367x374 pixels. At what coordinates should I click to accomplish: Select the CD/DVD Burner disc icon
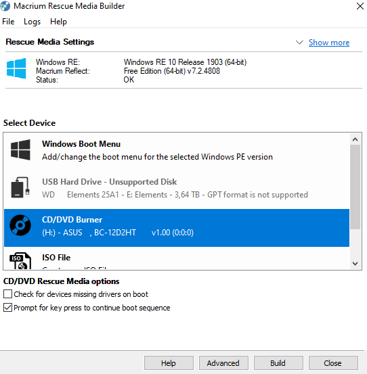coord(20,225)
